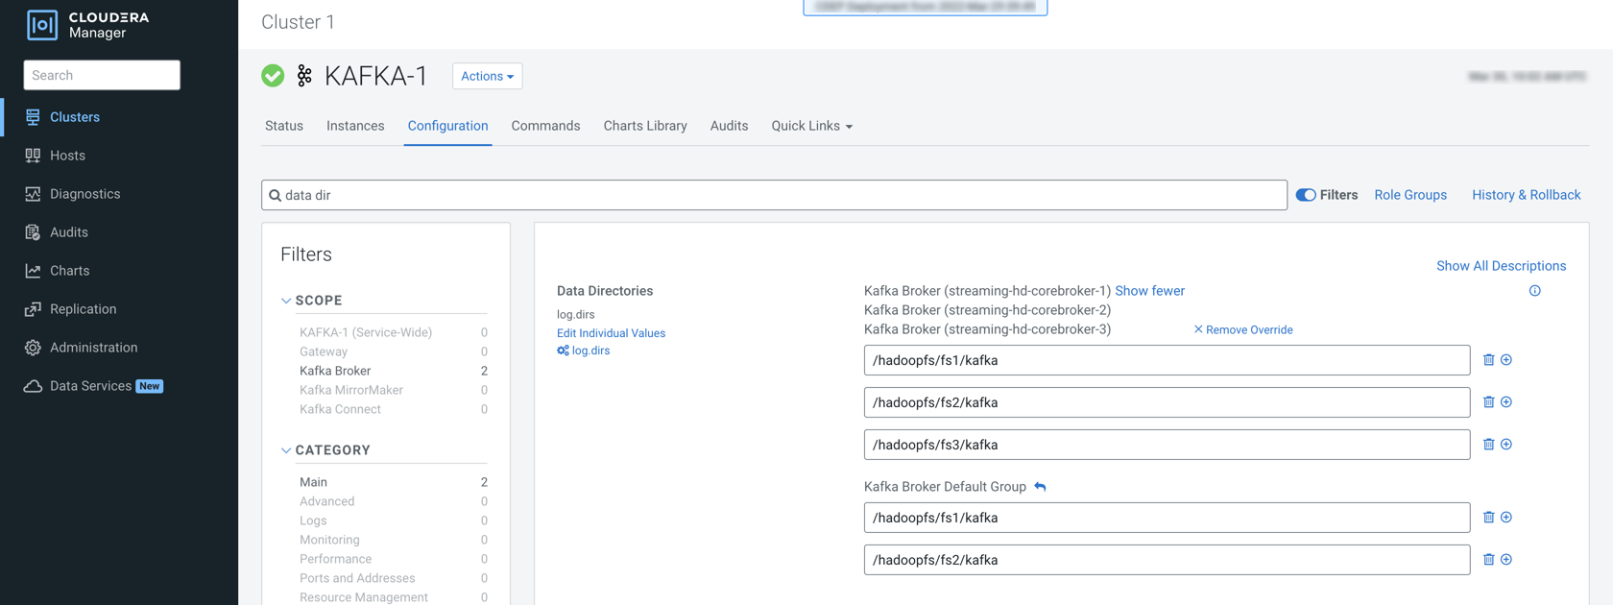Collapse the SCOPE filter section
The height and width of the screenshot is (605, 1613).
[286, 301]
